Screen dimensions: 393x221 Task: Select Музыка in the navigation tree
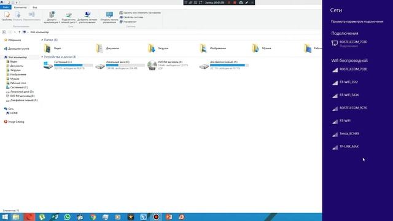[13, 79]
